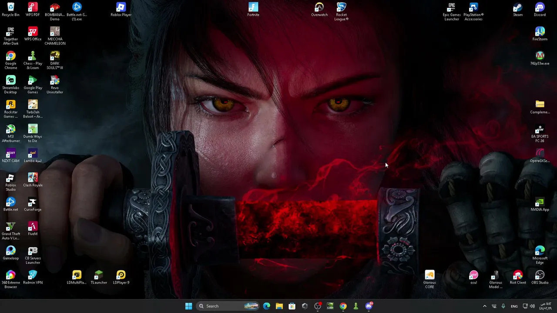Launch the Roblox Player desktop icon
The height and width of the screenshot is (313, 557).
pyautogui.click(x=121, y=10)
